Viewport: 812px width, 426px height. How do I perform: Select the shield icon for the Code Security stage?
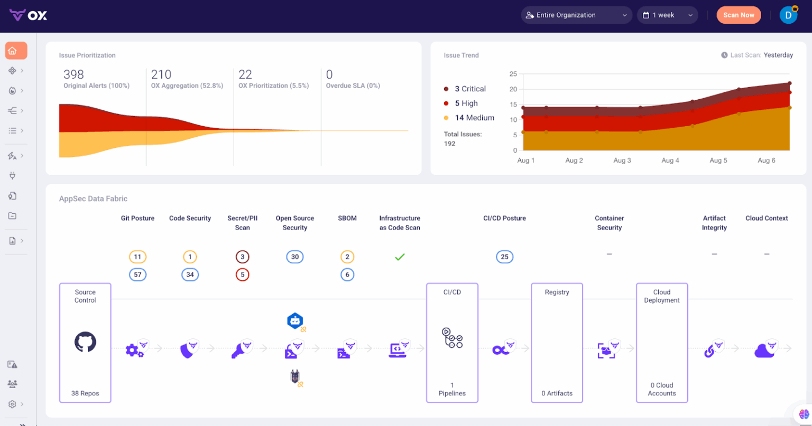(189, 348)
